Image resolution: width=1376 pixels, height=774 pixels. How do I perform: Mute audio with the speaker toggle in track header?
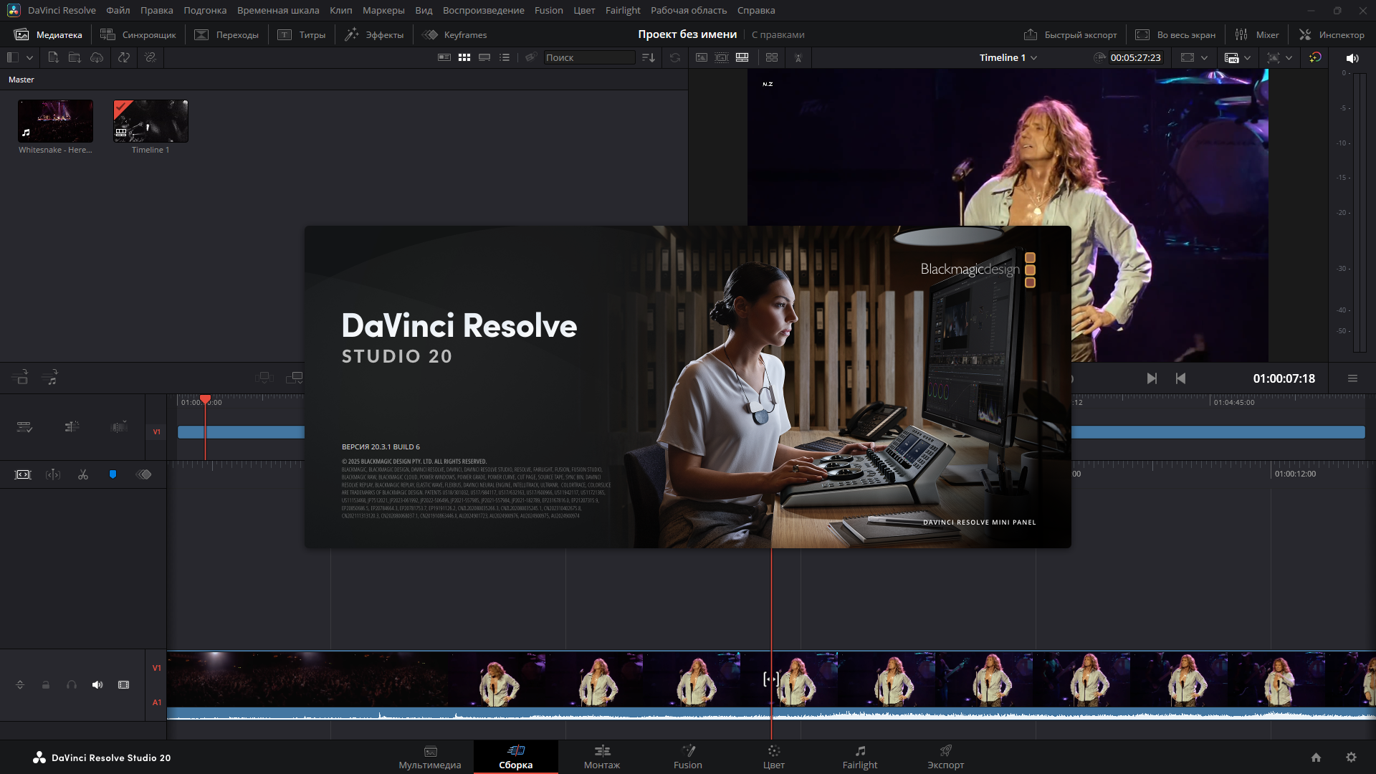pos(97,685)
